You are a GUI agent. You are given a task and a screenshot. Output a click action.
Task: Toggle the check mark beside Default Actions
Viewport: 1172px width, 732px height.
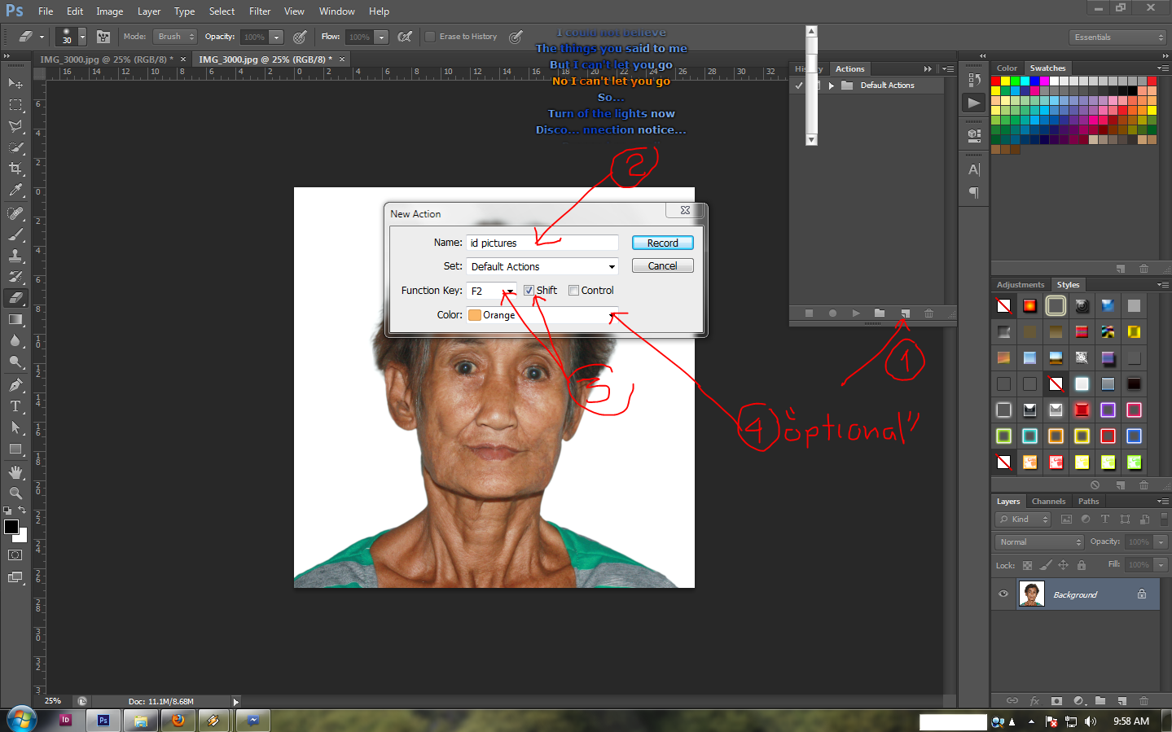click(x=799, y=85)
